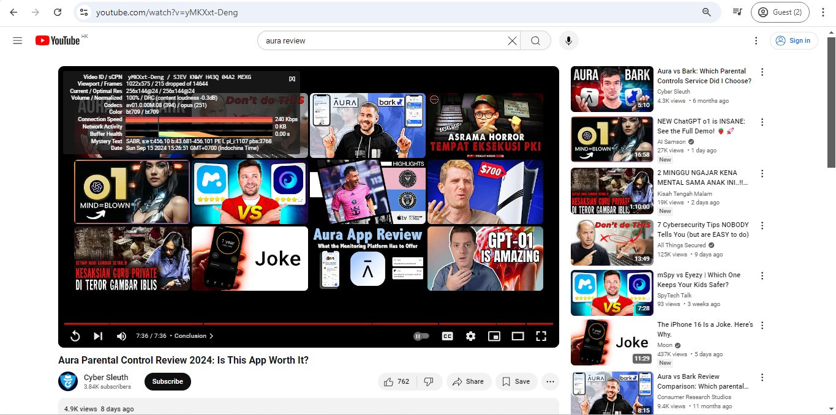Clear the search box with X
This screenshot has width=836, height=415.
(512, 40)
